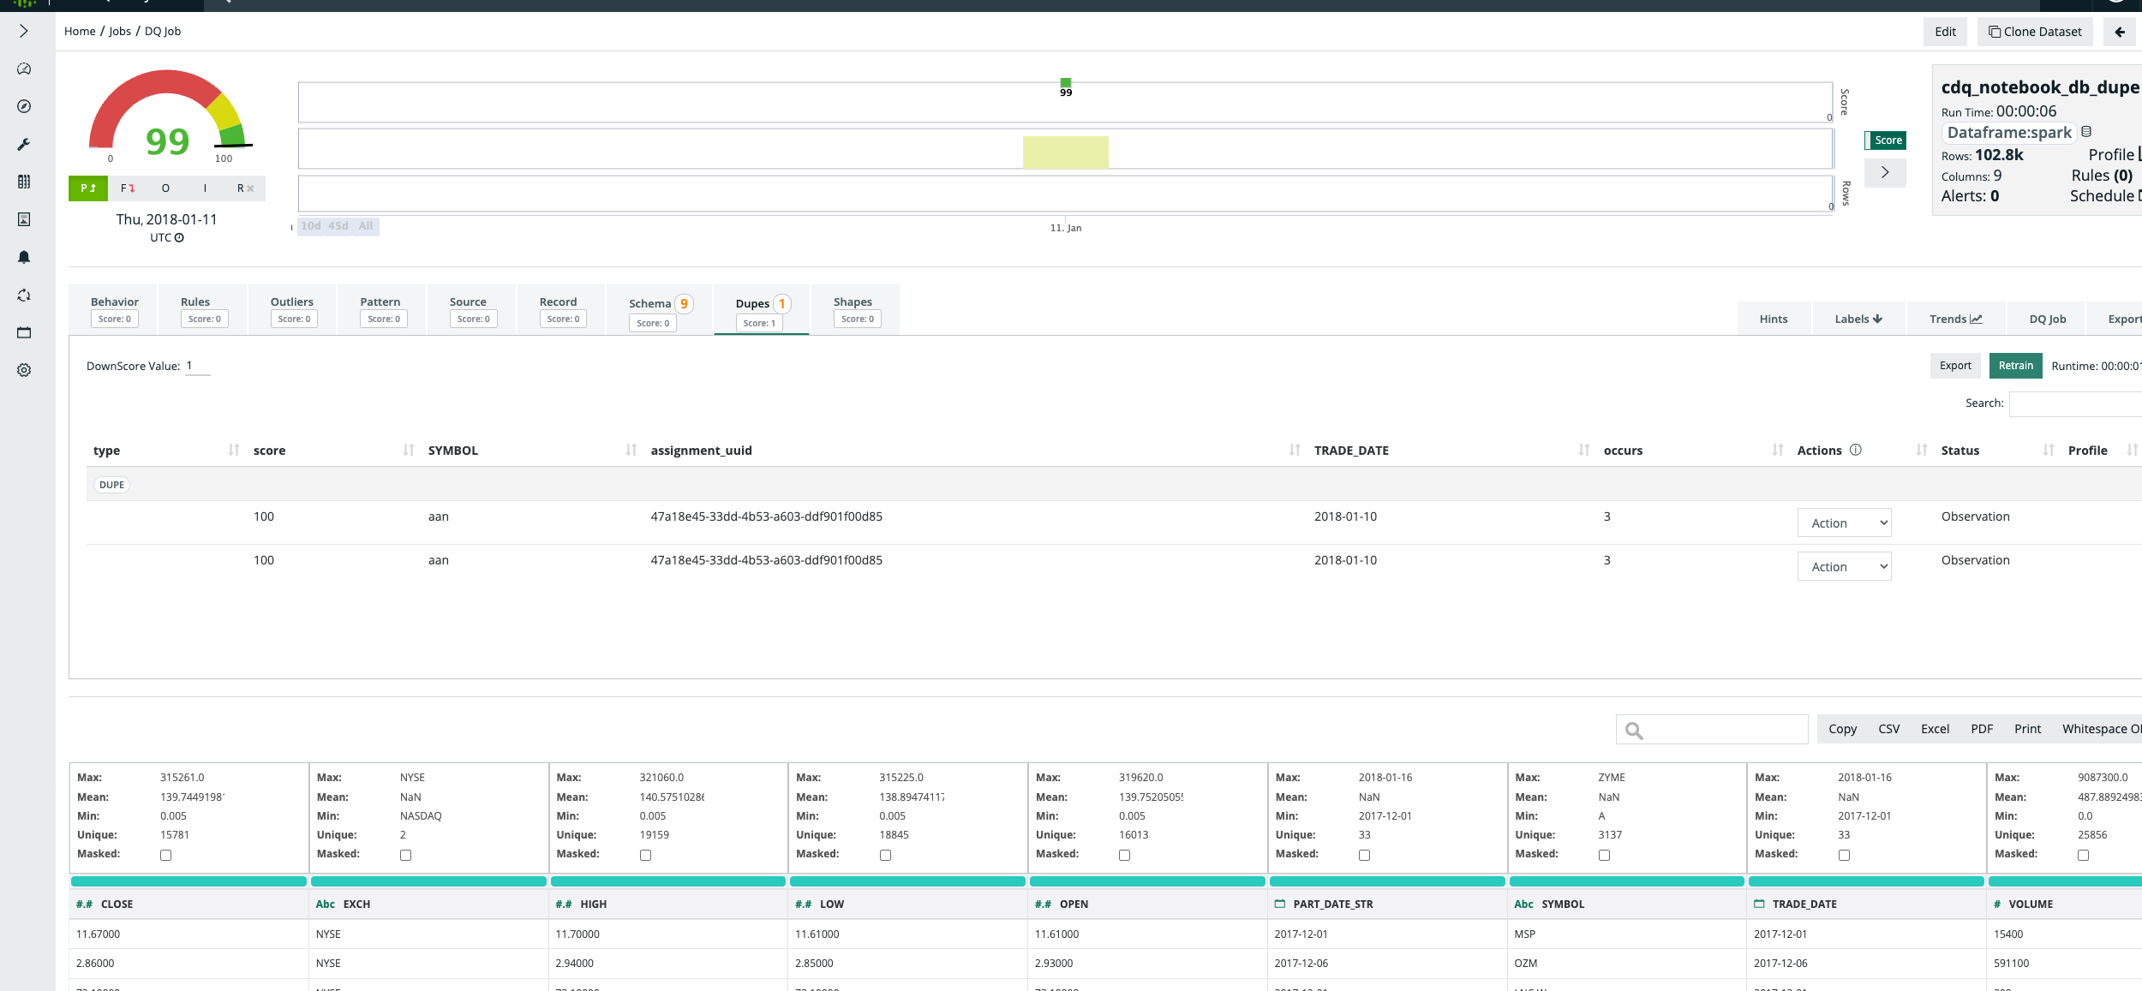Open the settings gear icon in the sidebar
This screenshot has width=2142, height=991.
[x=24, y=370]
